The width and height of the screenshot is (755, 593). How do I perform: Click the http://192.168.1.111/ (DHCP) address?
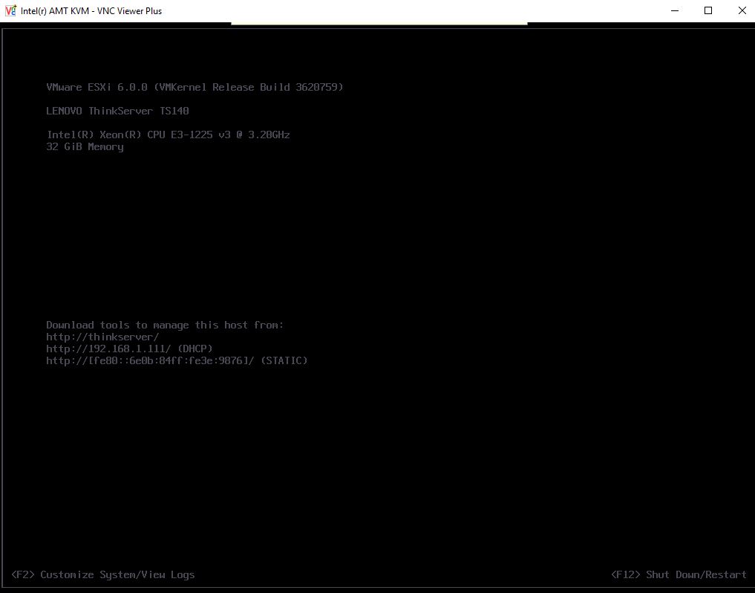pos(129,349)
